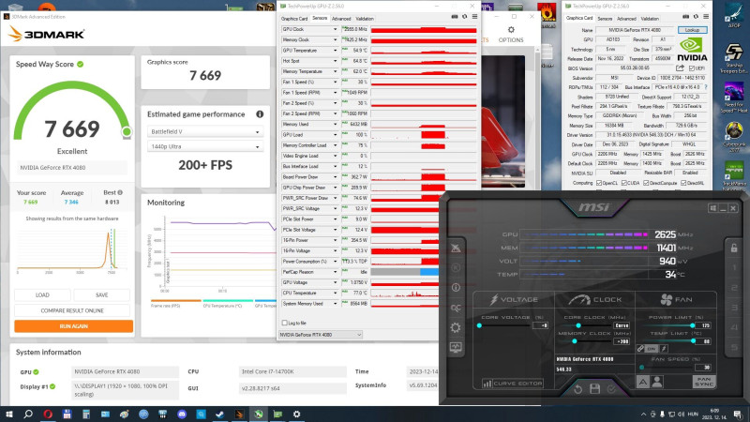Open Afterburner hardware monitor icon
This screenshot has height=422, width=750.
point(456,347)
